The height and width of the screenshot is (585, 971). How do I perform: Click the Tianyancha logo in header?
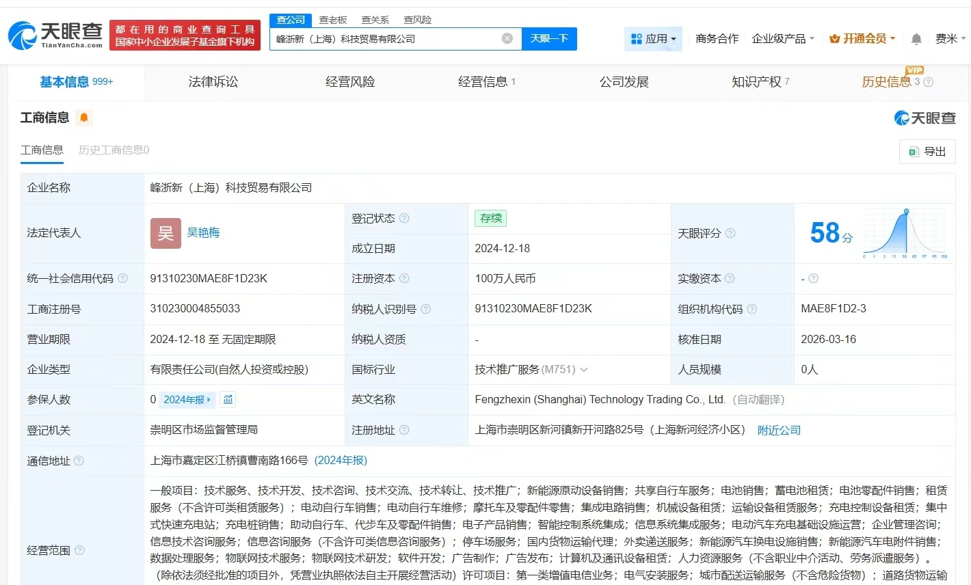click(56, 35)
